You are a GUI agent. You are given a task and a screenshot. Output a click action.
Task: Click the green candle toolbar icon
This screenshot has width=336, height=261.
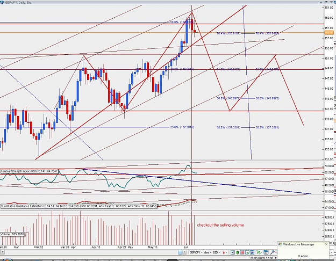[238, 252]
